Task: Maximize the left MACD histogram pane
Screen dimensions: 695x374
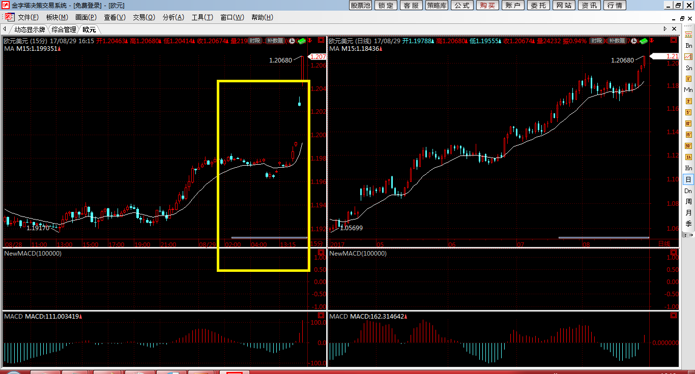Action: (321, 316)
